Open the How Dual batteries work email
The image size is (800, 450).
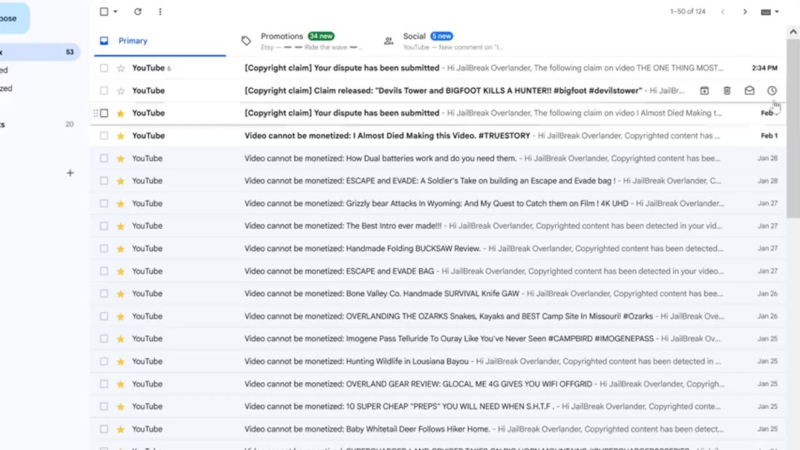(x=437, y=158)
